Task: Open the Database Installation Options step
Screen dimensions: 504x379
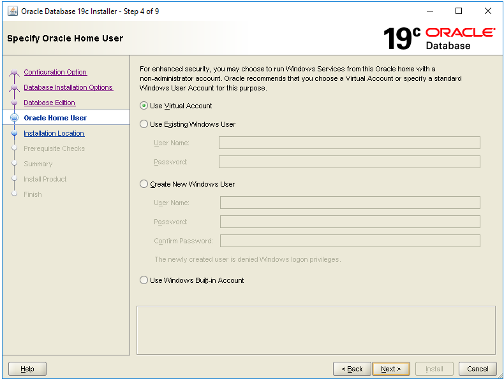Action: tap(68, 87)
